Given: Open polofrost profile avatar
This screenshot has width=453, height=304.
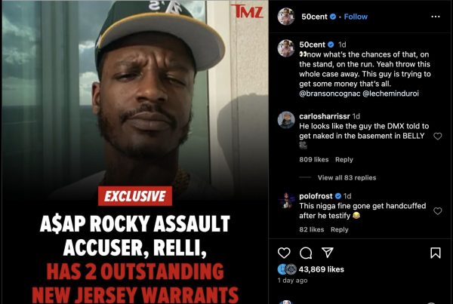Looking at the screenshot, I should pos(286,200).
